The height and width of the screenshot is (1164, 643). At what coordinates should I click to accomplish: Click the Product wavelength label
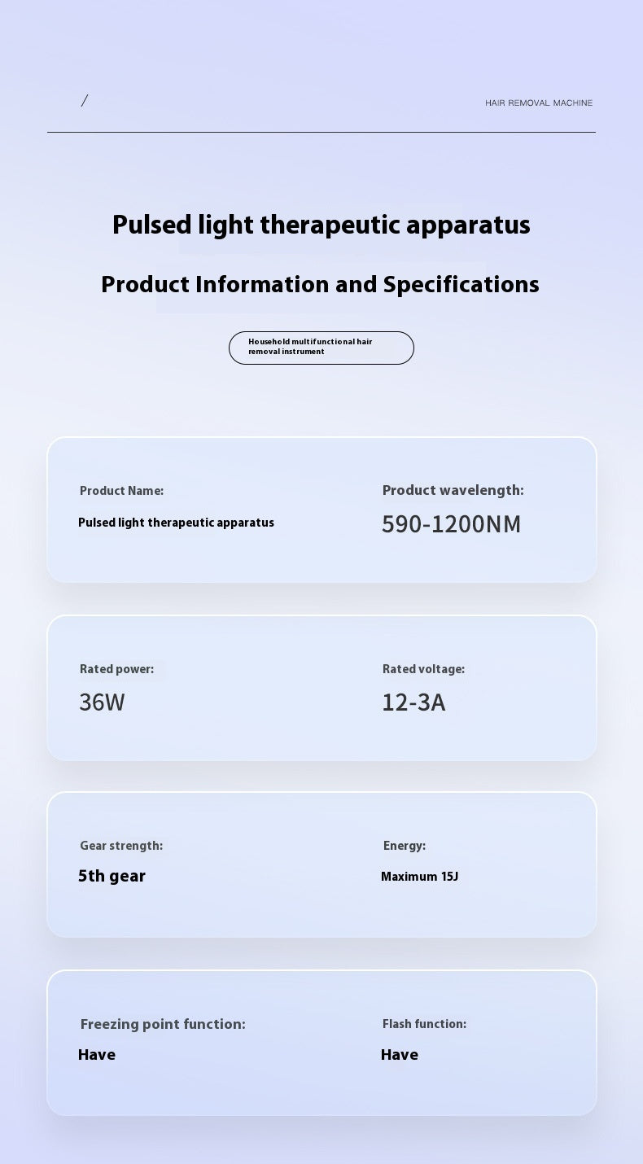pyautogui.click(x=453, y=490)
